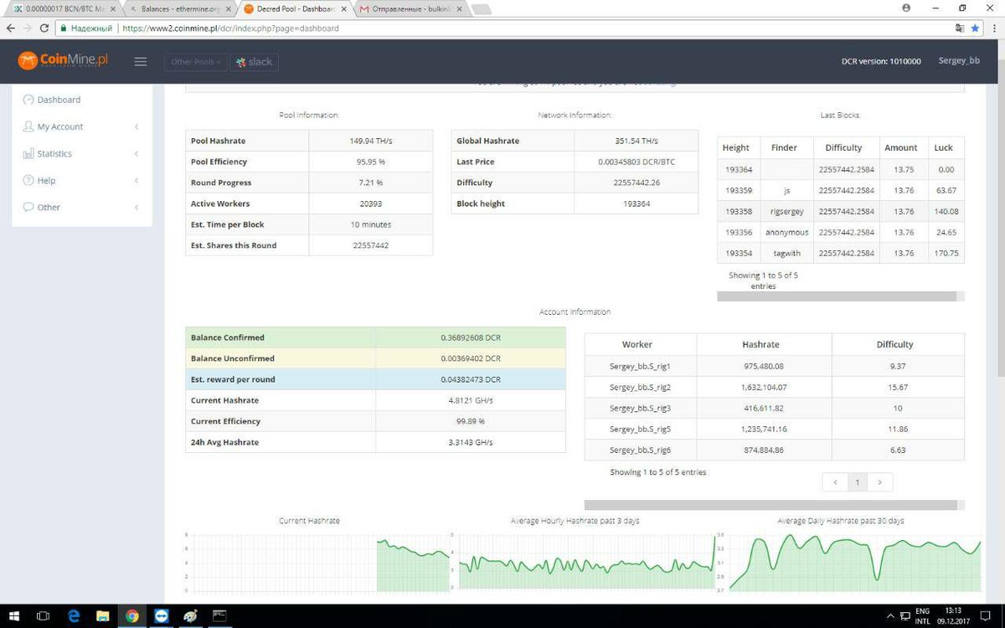Click finder rigsergey in Last Blocks
The height and width of the screenshot is (628, 1005).
click(x=786, y=211)
